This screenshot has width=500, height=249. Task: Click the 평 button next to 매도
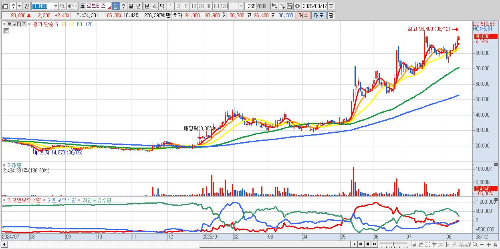[x=331, y=15]
